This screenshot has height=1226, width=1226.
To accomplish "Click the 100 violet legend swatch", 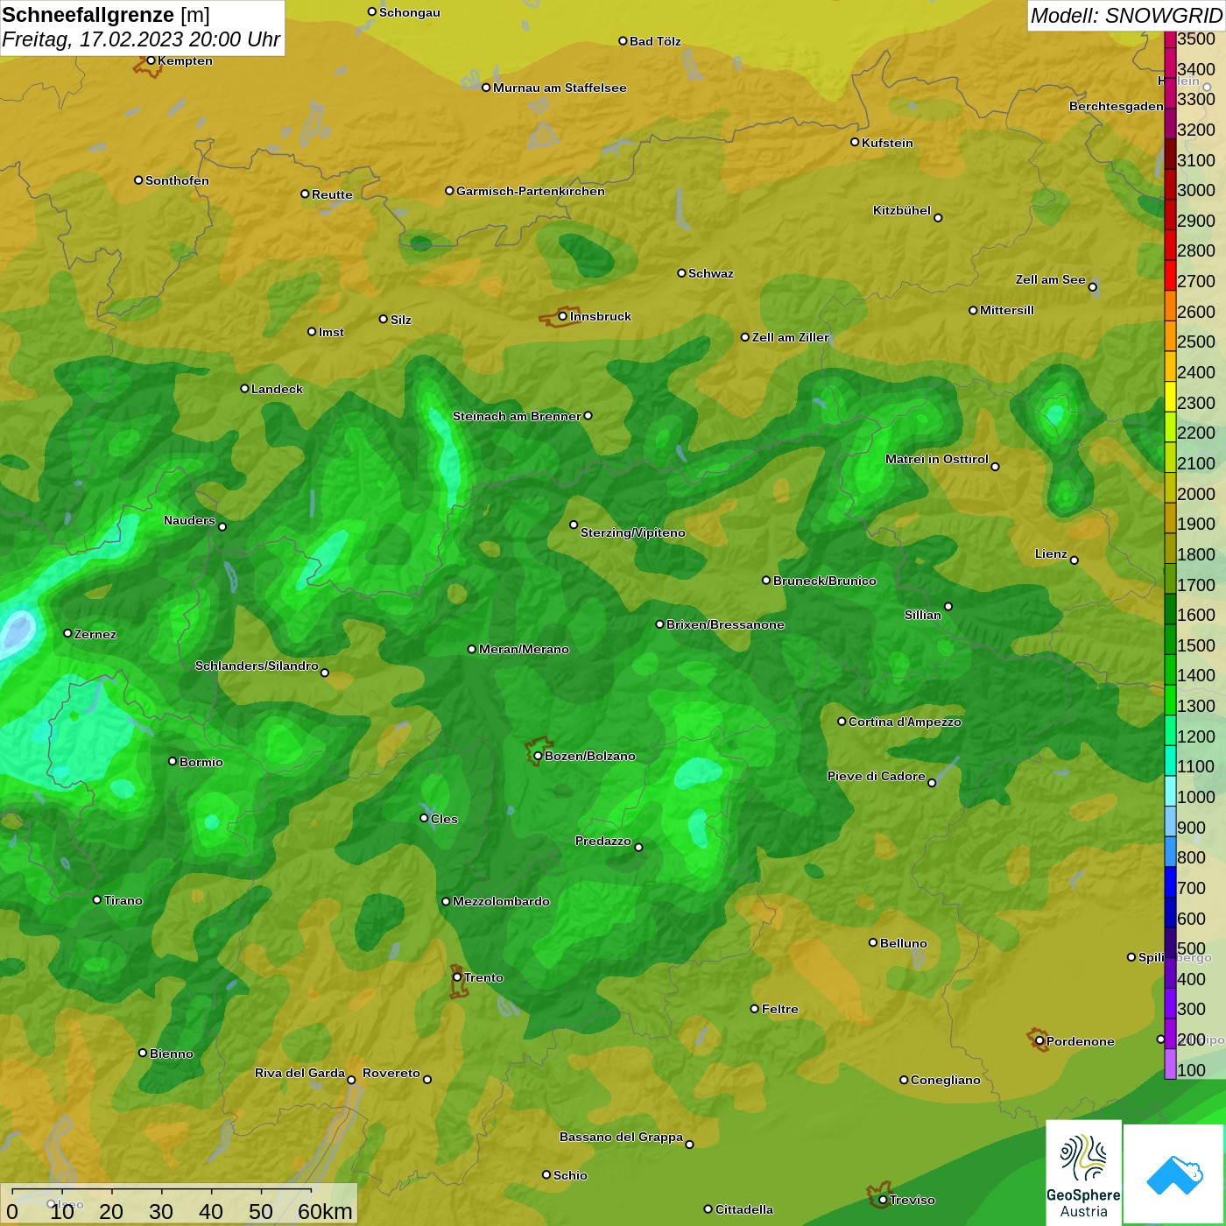I will (x=1170, y=1064).
